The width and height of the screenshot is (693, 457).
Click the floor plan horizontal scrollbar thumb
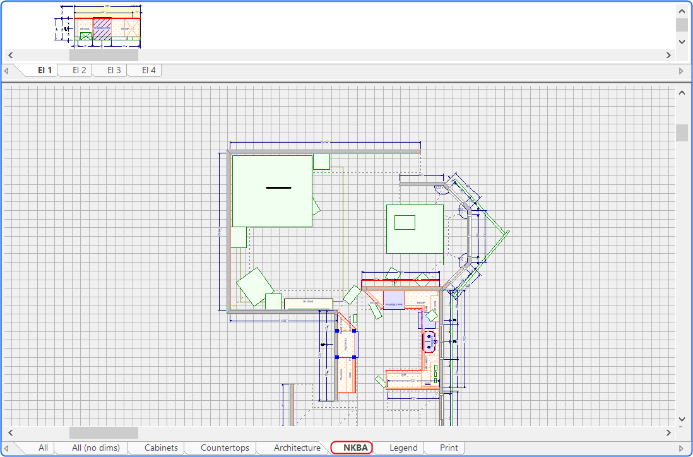[x=104, y=432]
